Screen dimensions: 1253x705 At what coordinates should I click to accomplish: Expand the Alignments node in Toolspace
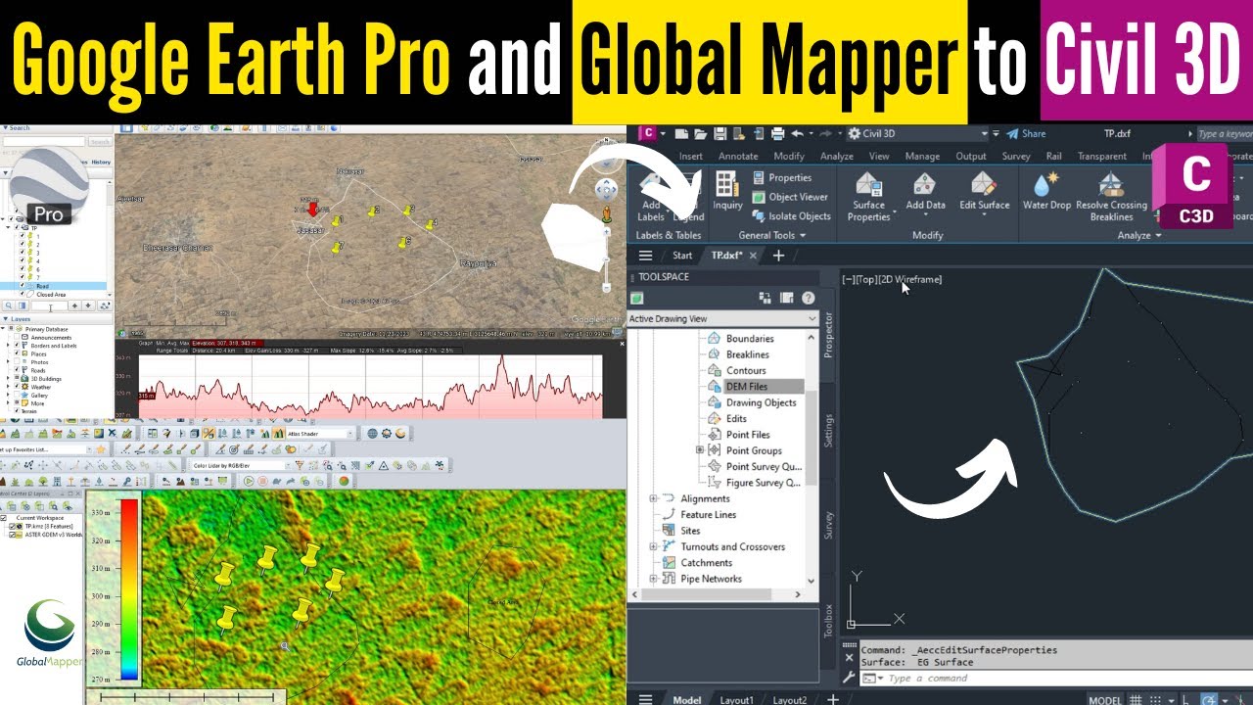[x=653, y=499]
